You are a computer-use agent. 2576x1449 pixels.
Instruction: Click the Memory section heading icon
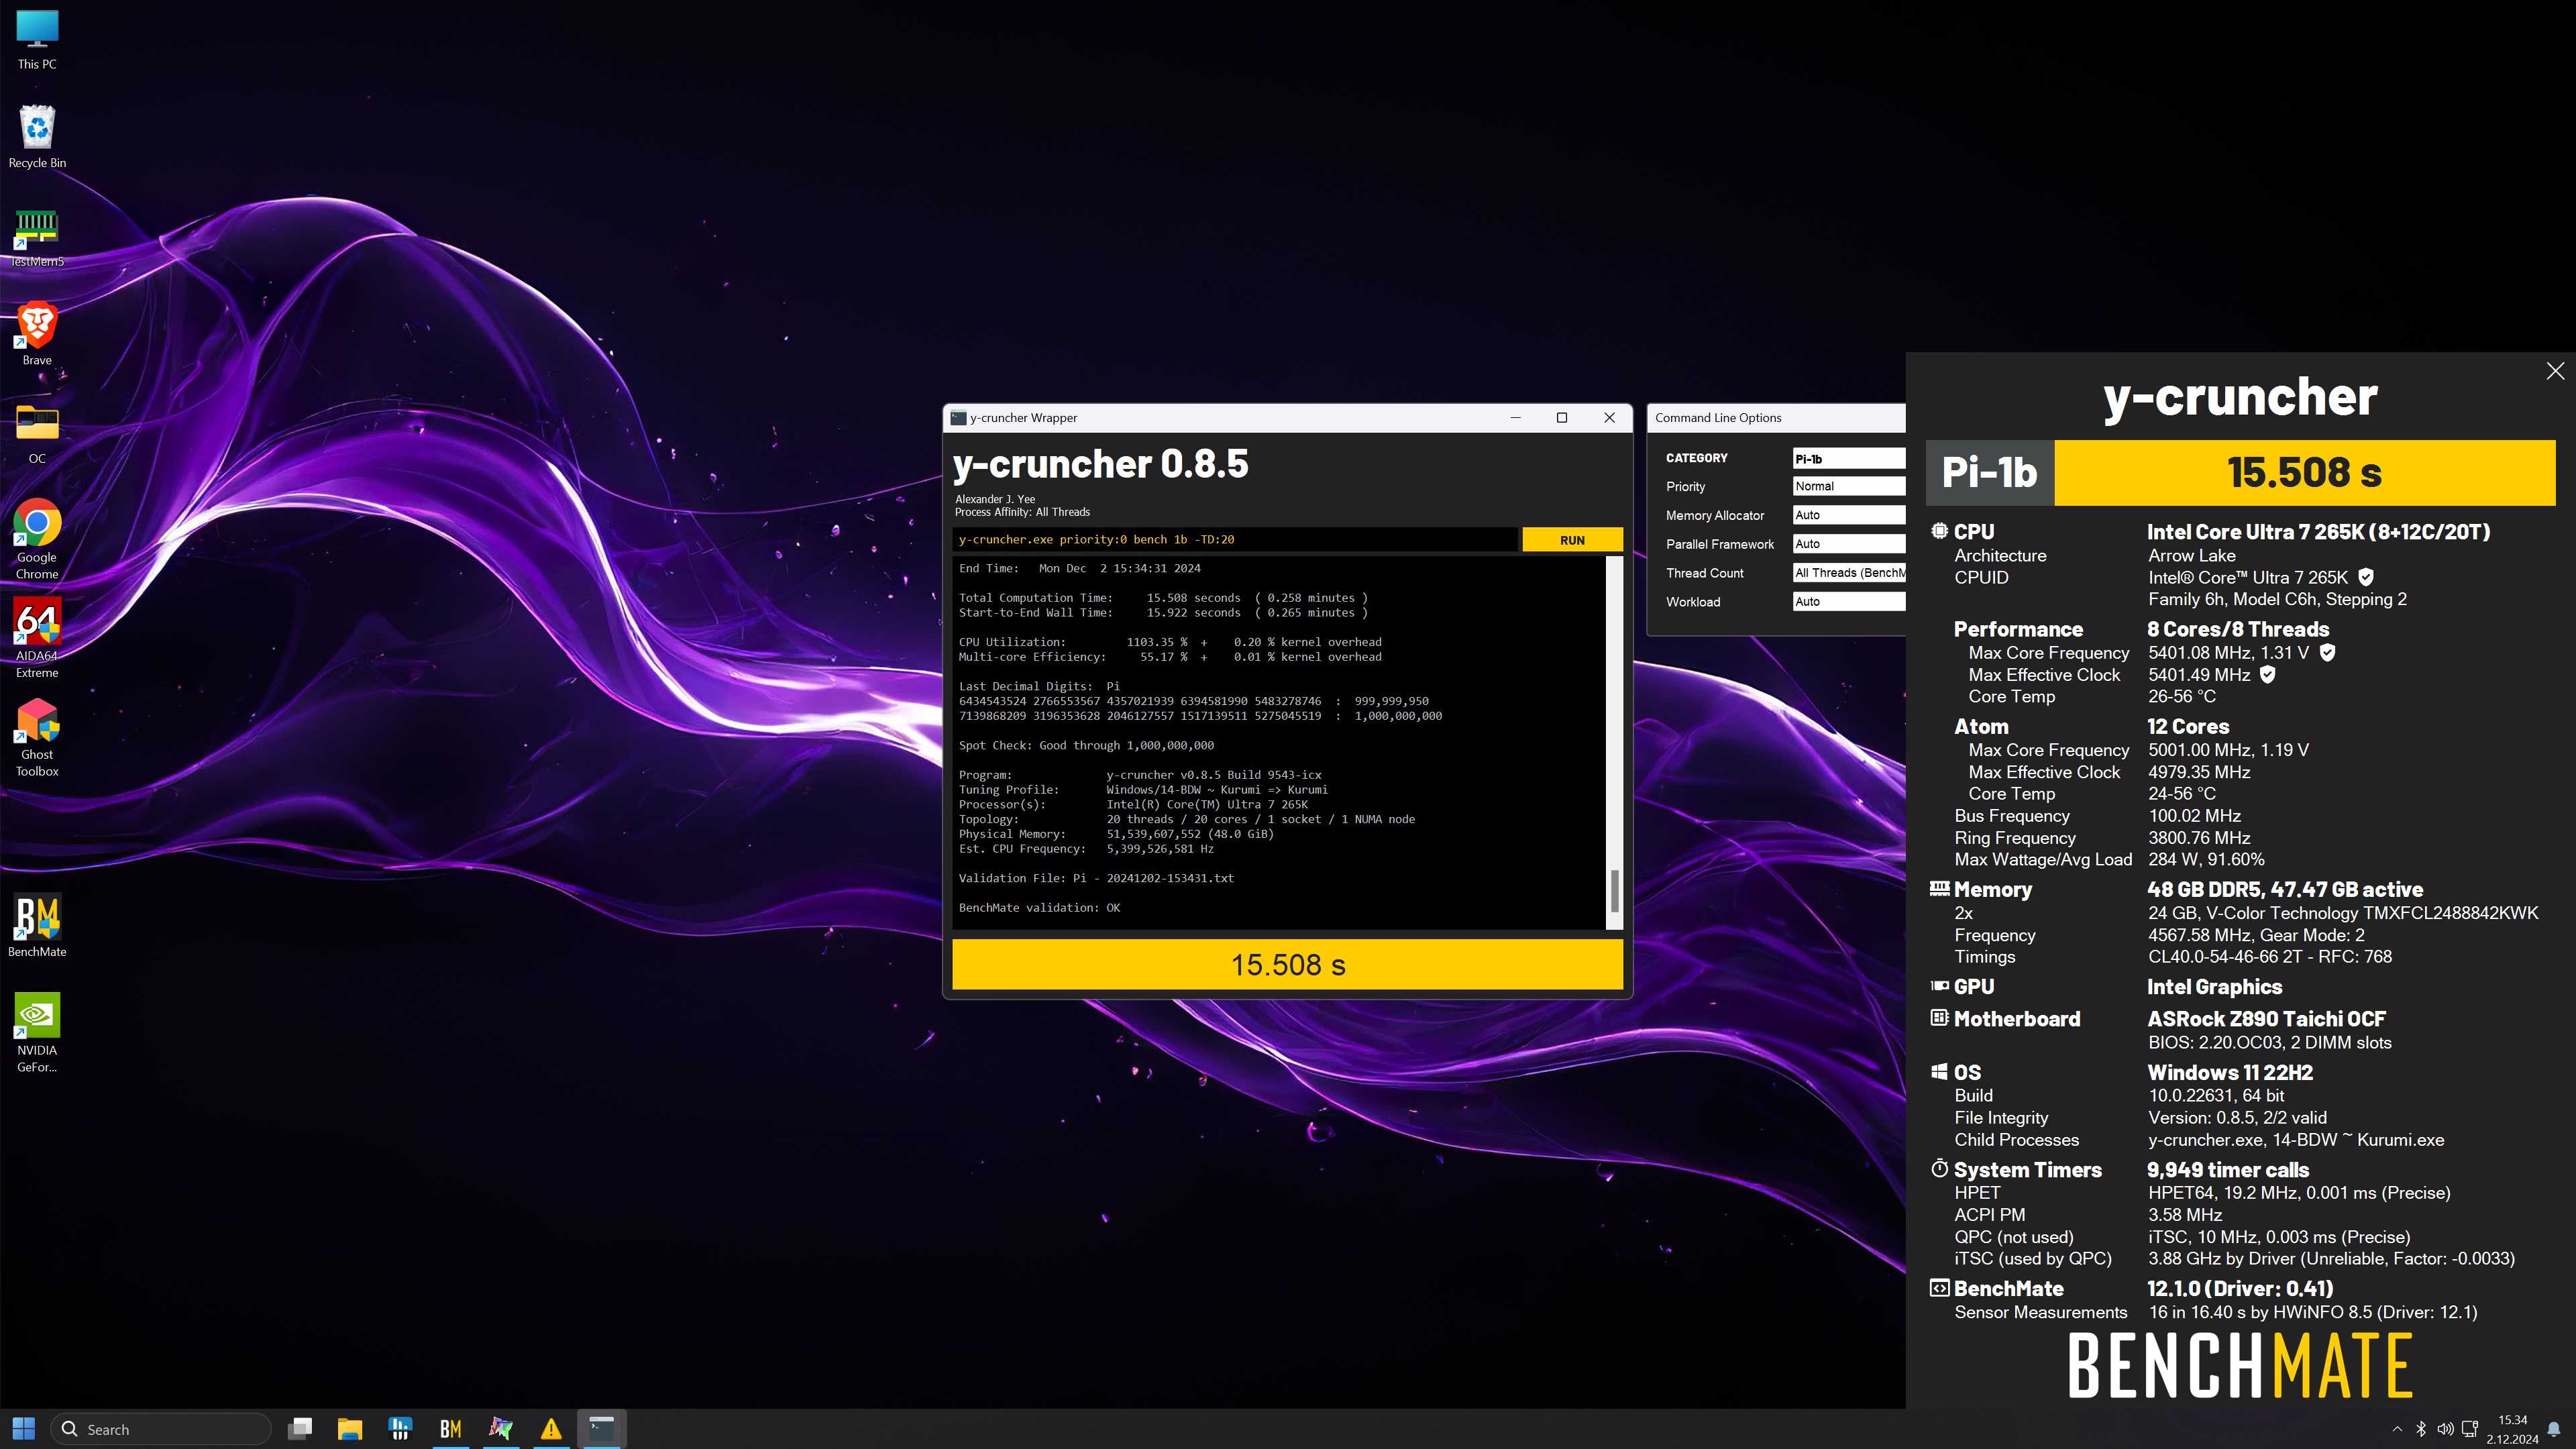1939,888
